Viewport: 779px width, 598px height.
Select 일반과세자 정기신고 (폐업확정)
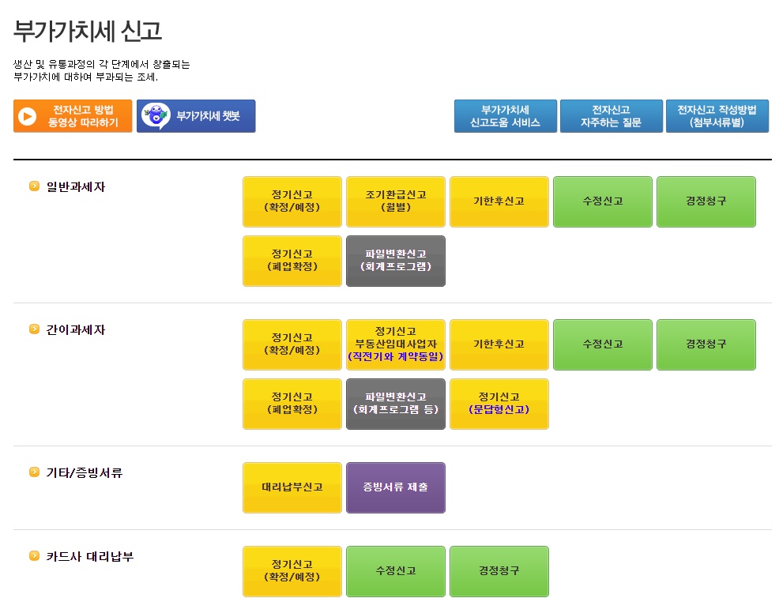tap(292, 261)
